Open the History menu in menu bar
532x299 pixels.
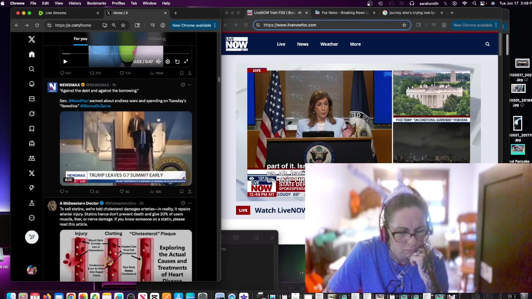click(75, 3)
